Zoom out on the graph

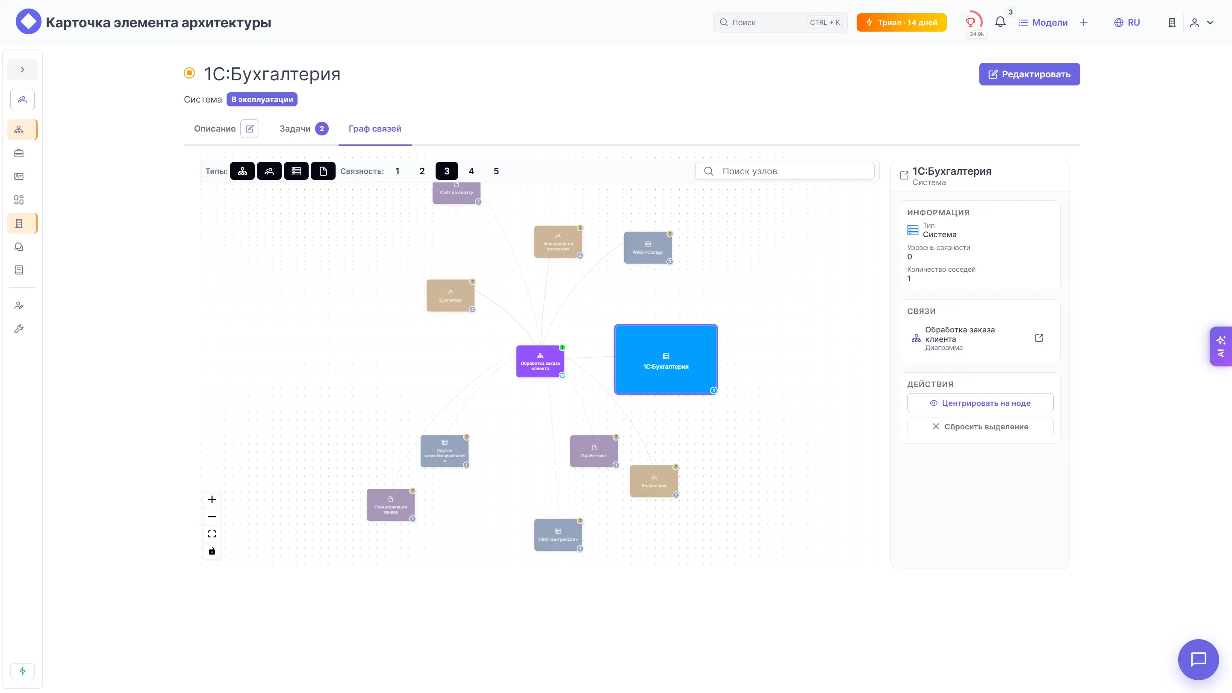pos(212,517)
